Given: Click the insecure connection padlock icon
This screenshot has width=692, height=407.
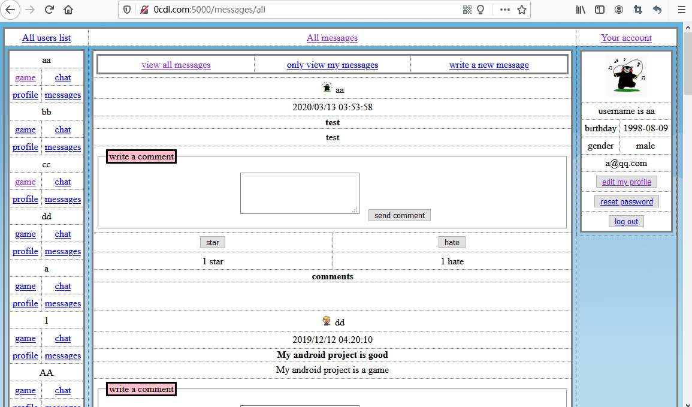Looking at the screenshot, I should pyautogui.click(x=144, y=10).
